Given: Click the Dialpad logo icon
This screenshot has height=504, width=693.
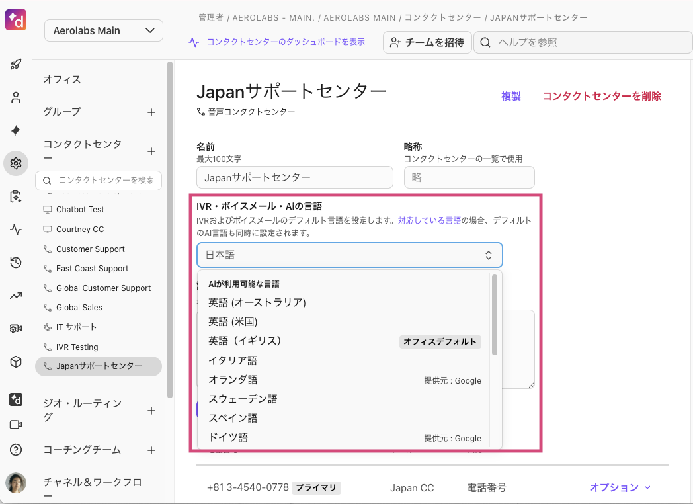Looking at the screenshot, I should (x=16, y=20).
